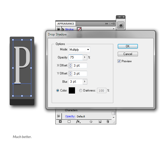Click the Duplicate Selected Item icon
Screen dimensions: 163x145
(x=100, y=121)
